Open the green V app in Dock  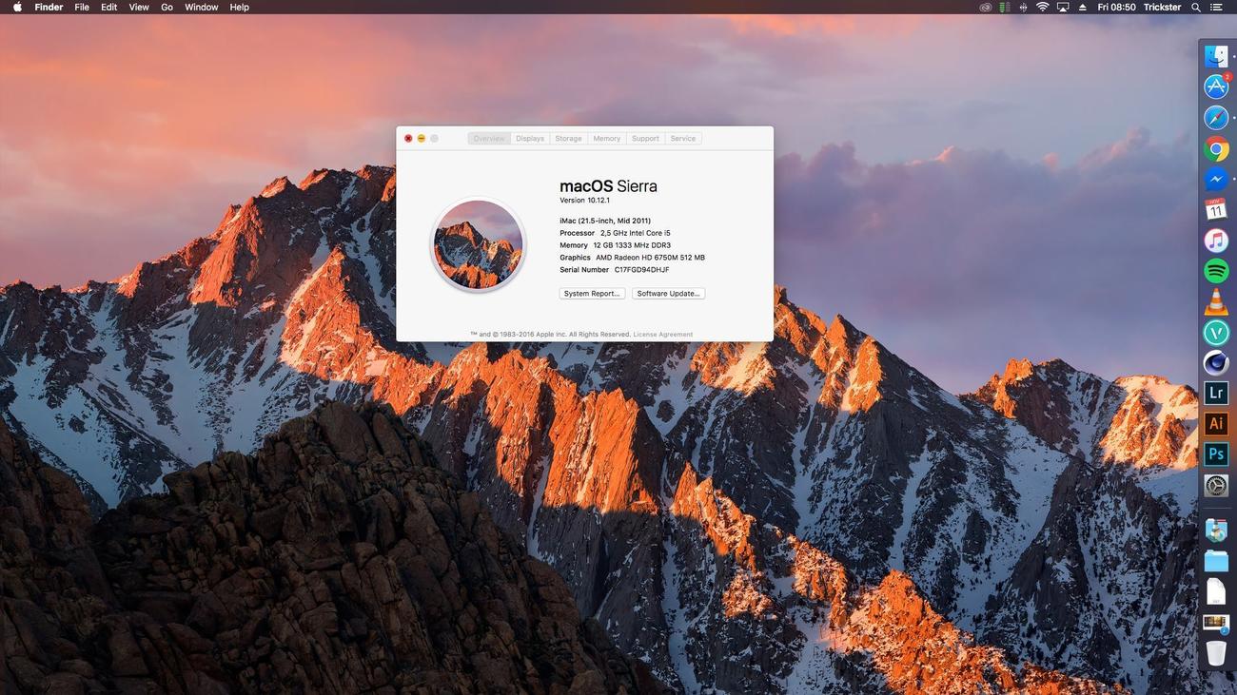1216,333
